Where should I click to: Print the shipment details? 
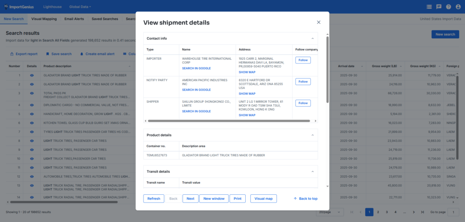click(237, 198)
